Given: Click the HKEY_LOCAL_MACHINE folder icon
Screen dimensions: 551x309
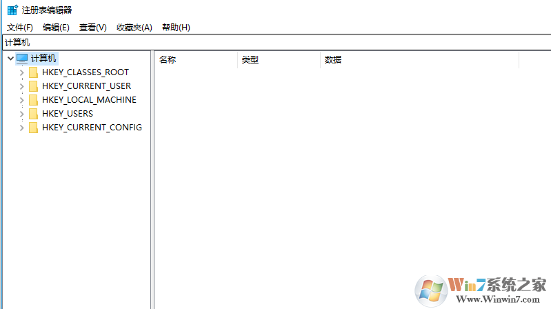Looking at the screenshot, I should (33, 100).
